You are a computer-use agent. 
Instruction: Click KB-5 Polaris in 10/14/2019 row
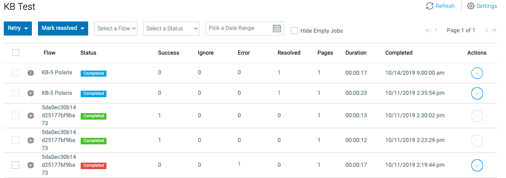click(x=57, y=72)
